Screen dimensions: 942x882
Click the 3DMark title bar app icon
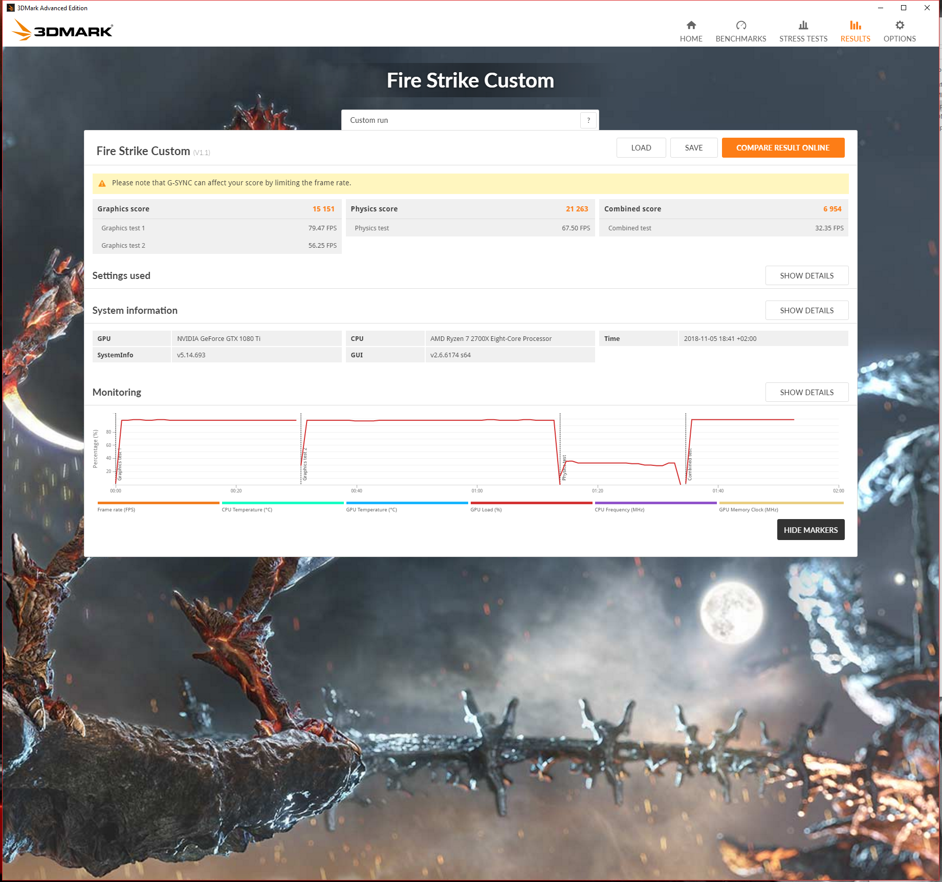tap(10, 8)
